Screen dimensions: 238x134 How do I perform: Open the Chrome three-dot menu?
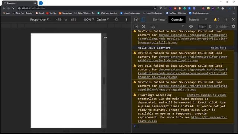pos(234,8)
